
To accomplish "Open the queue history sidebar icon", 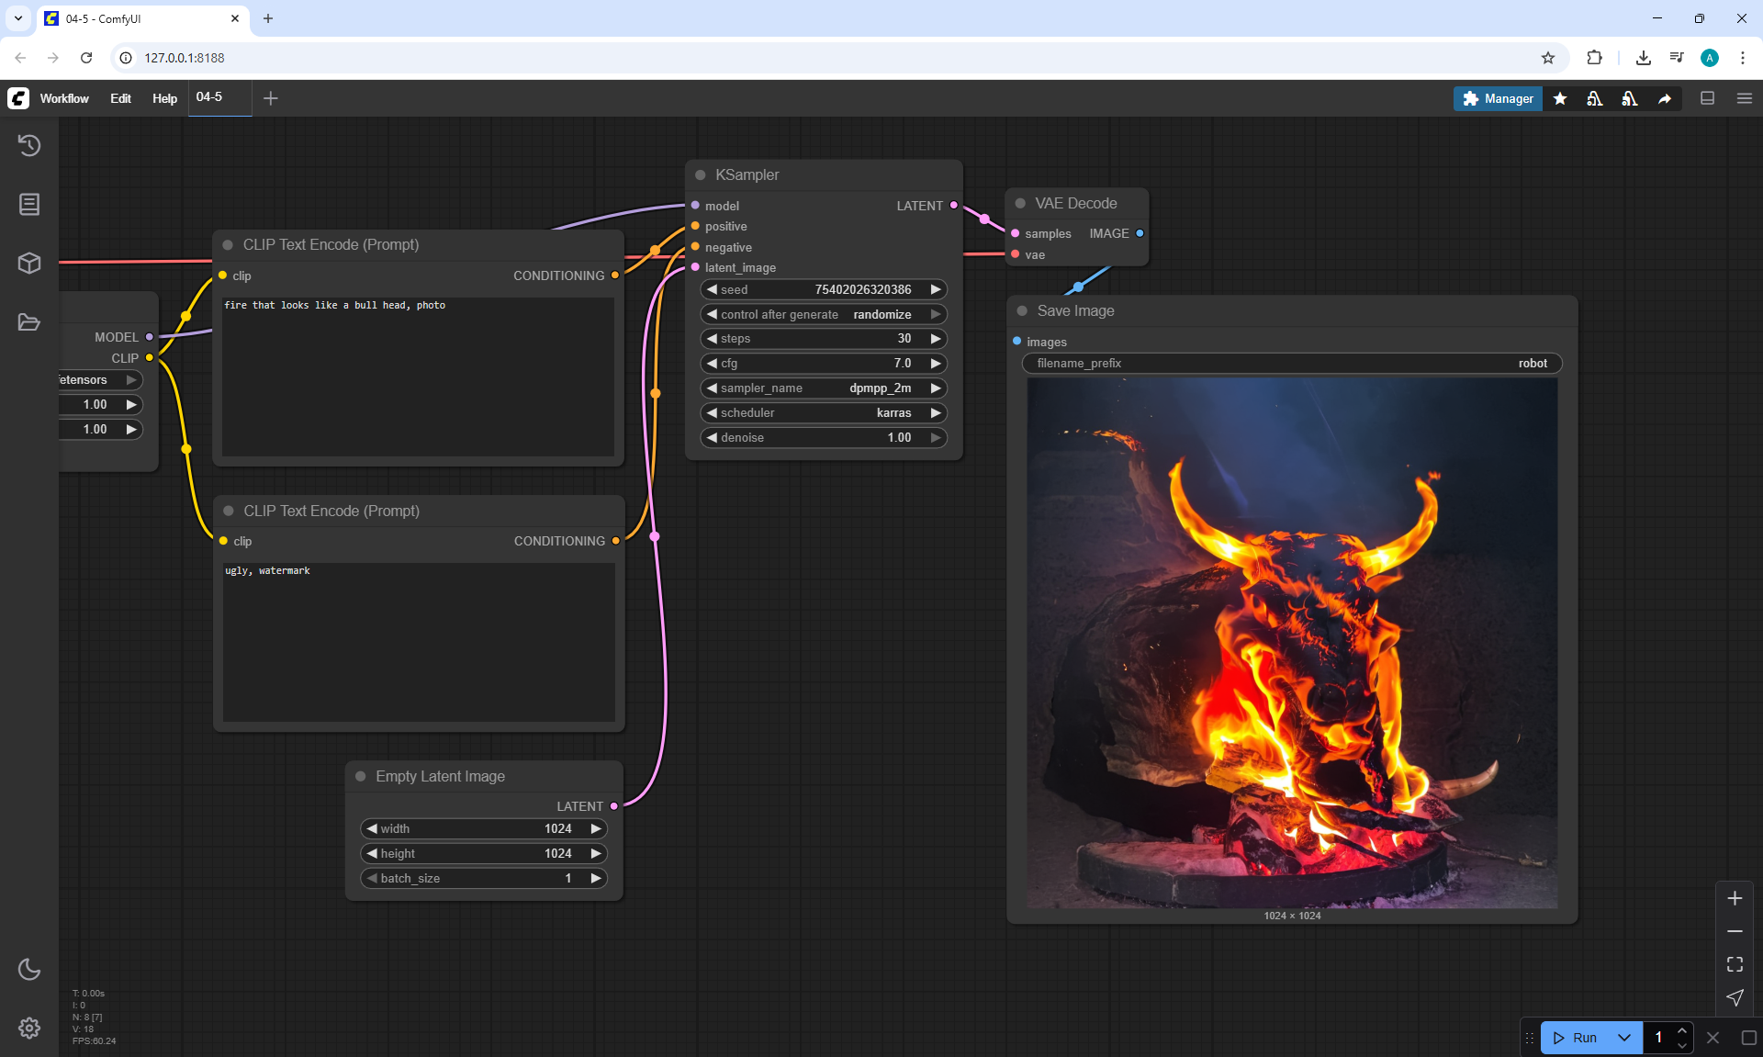I will click(x=29, y=145).
